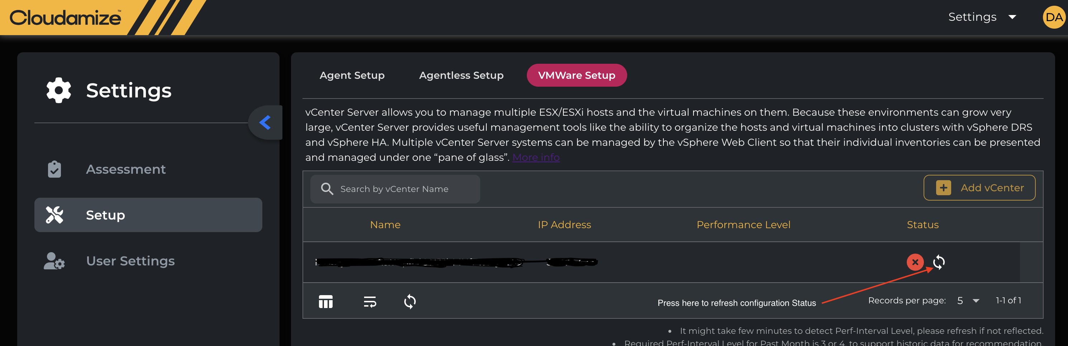This screenshot has height=346, width=1068.
Task: Select Setup in the sidebar menu
Action: (x=148, y=215)
